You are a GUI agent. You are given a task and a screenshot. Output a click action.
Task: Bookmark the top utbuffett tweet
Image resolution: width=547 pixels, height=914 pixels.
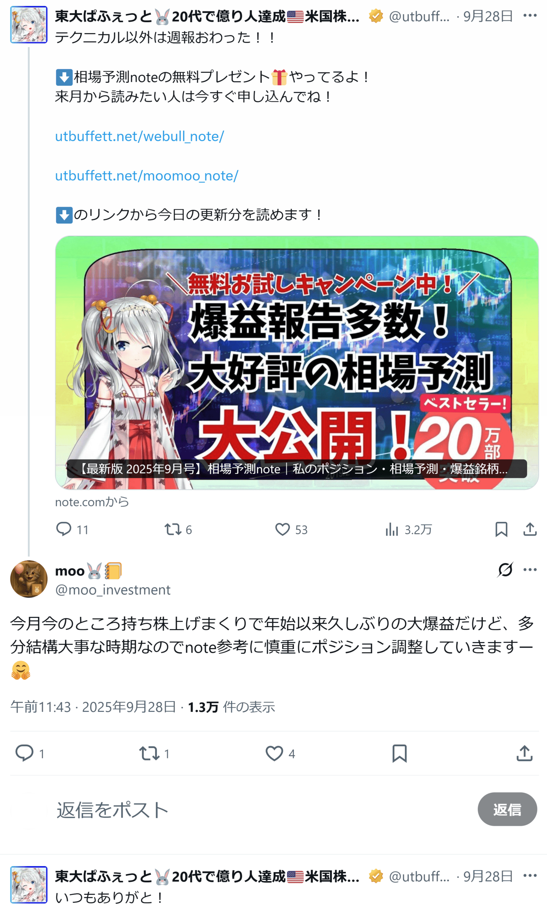(x=501, y=529)
